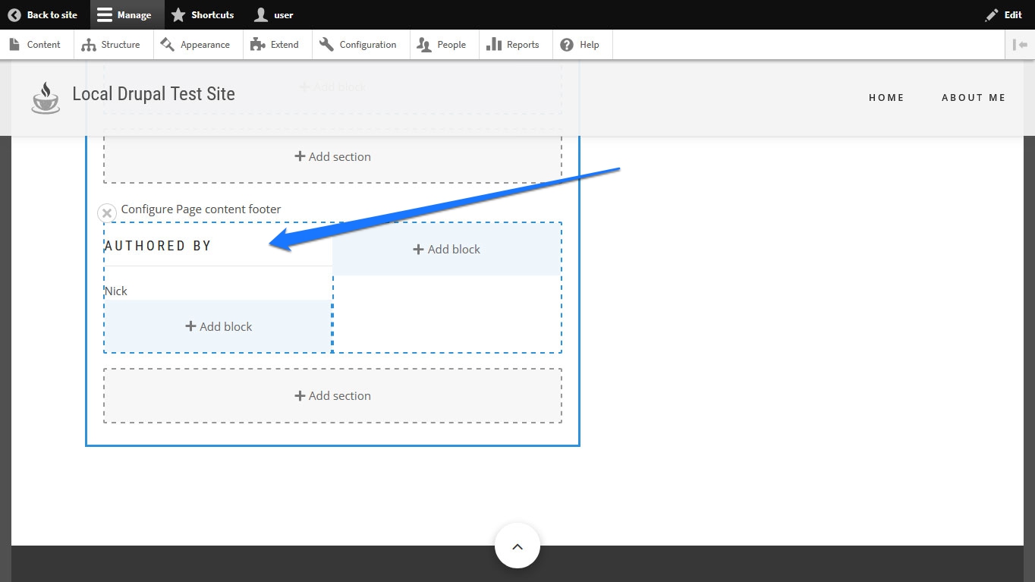The image size is (1035, 582).
Task: Select the author name Nick
Action: click(x=116, y=291)
